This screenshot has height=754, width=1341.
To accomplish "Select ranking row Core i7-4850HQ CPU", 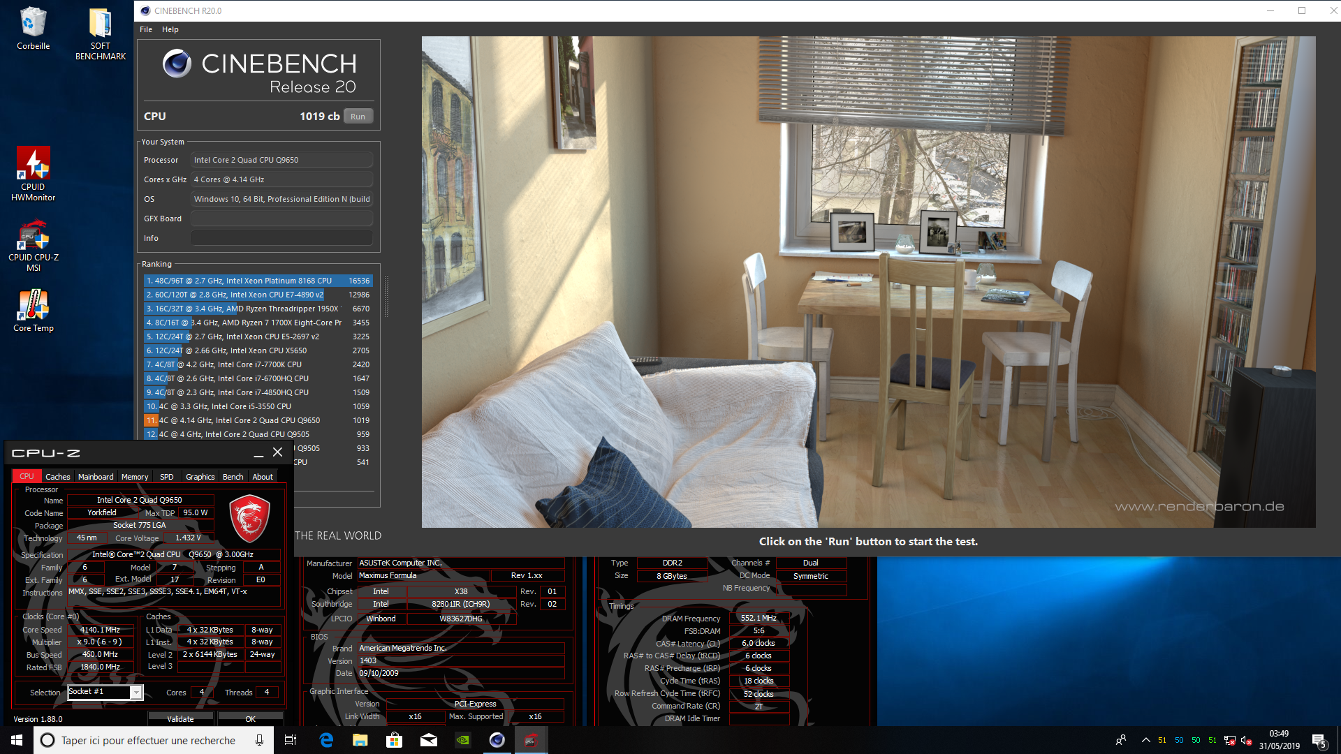I will [x=258, y=392].
